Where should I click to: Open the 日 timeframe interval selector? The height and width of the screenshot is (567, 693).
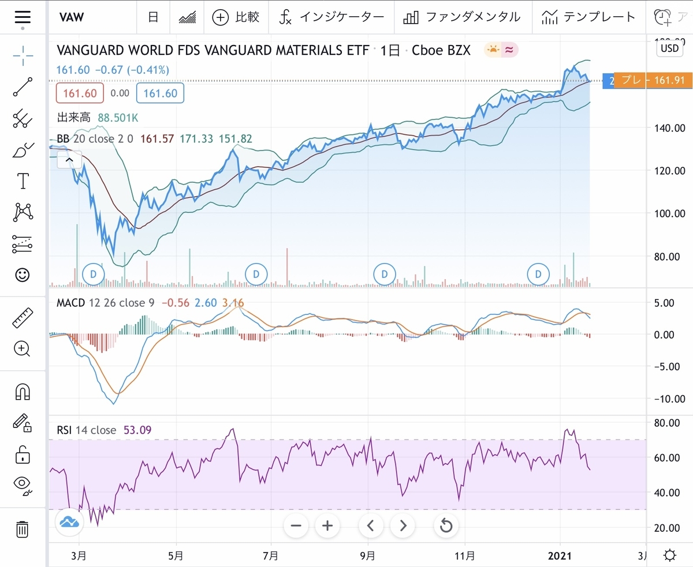(x=153, y=17)
